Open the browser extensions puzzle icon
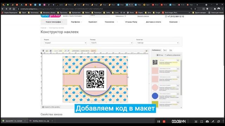This screenshot has height=126, width=225. pyautogui.click(x=215, y=9)
